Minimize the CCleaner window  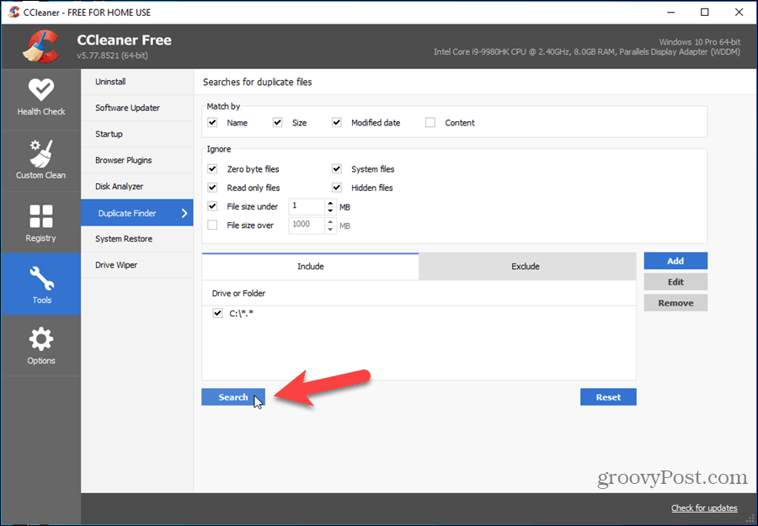coord(670,12)
